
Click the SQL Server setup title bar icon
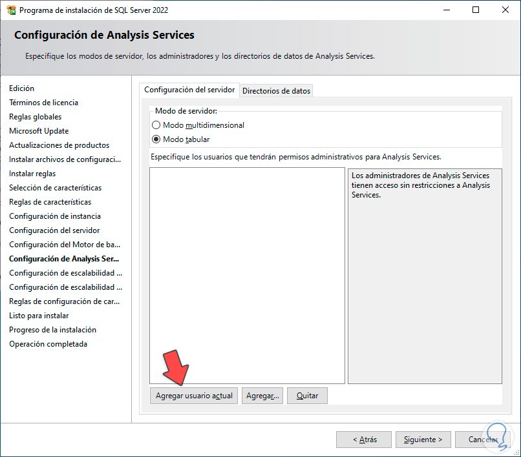click(11, 10)
